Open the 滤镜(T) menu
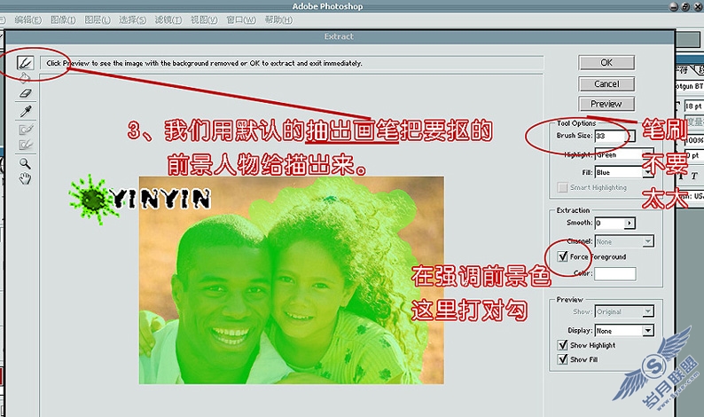704x417 pixels. pyautogui.click(x=168, y=20)
